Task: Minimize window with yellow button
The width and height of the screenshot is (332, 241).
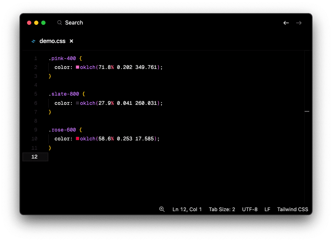Action: (36, 23)
